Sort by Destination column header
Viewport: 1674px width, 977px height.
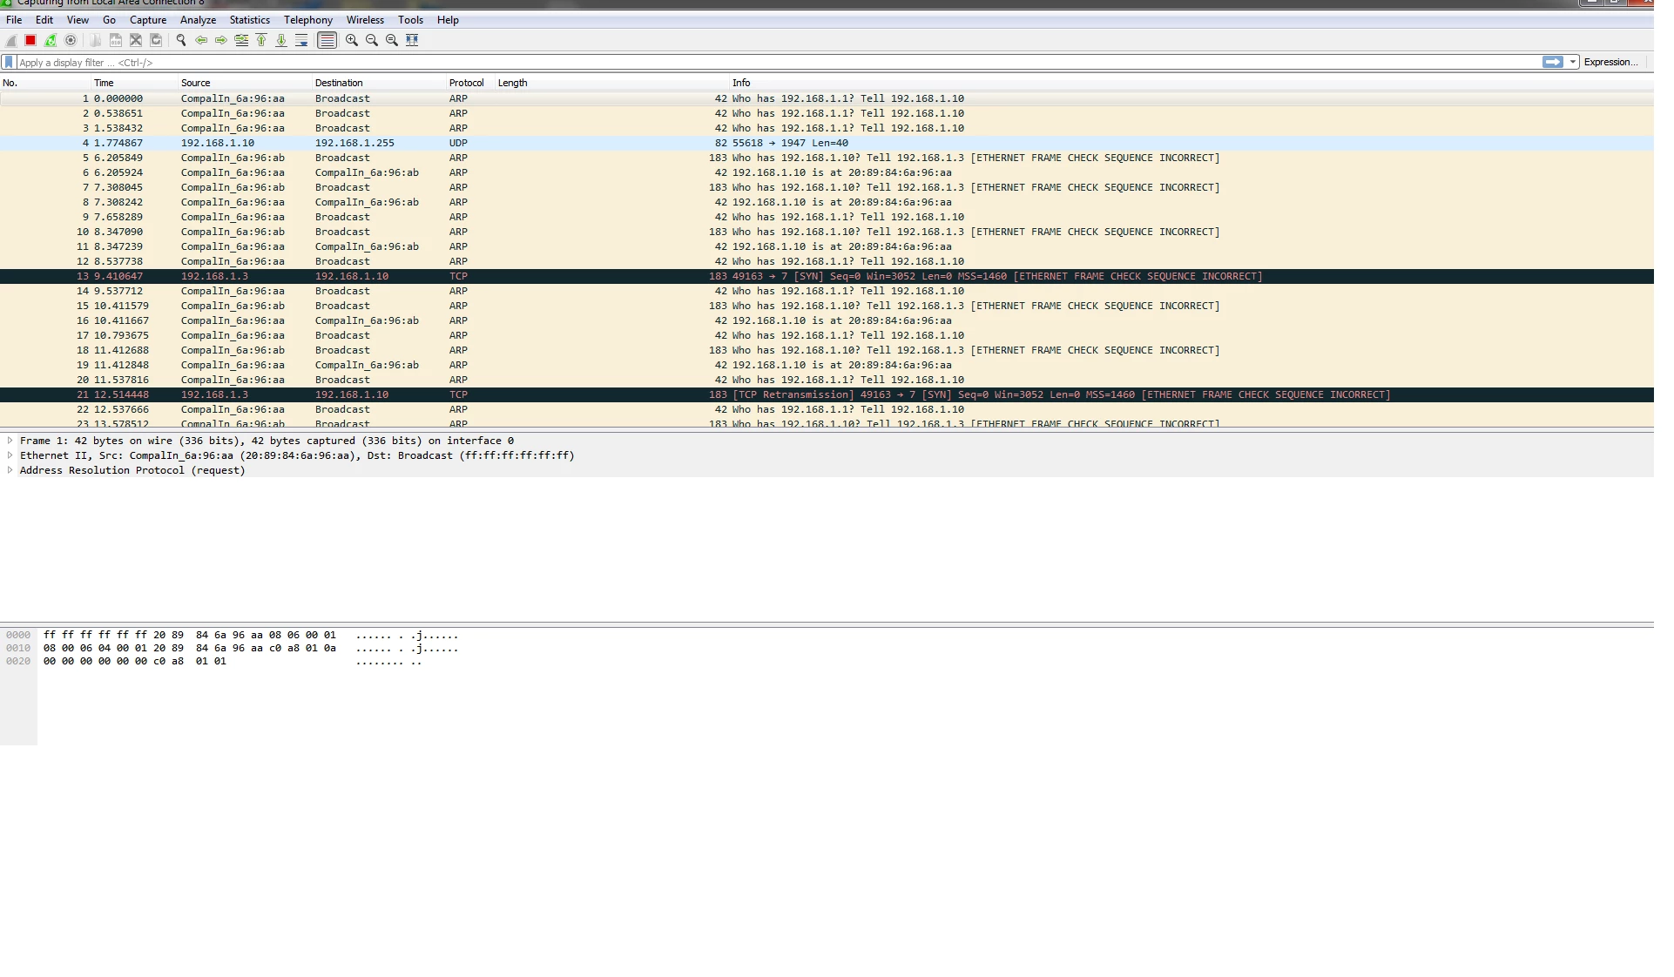(379, 83)
